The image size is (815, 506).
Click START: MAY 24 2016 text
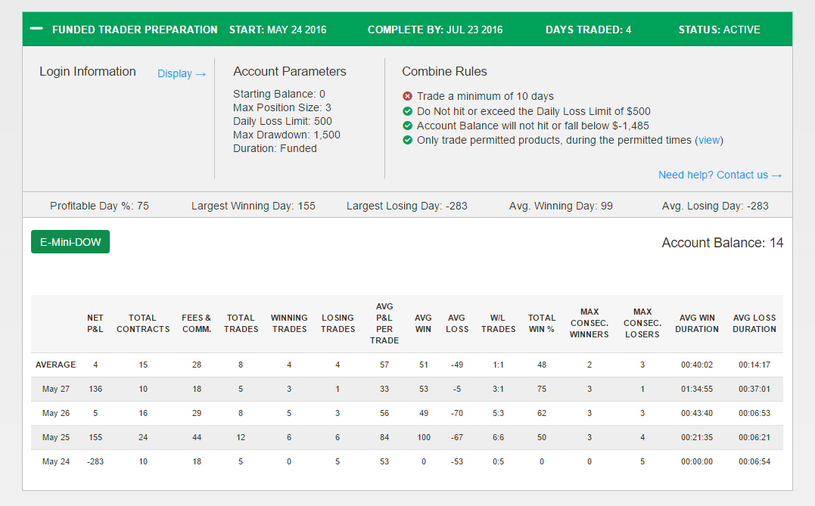pyautogui.click(x=278, y=29)
